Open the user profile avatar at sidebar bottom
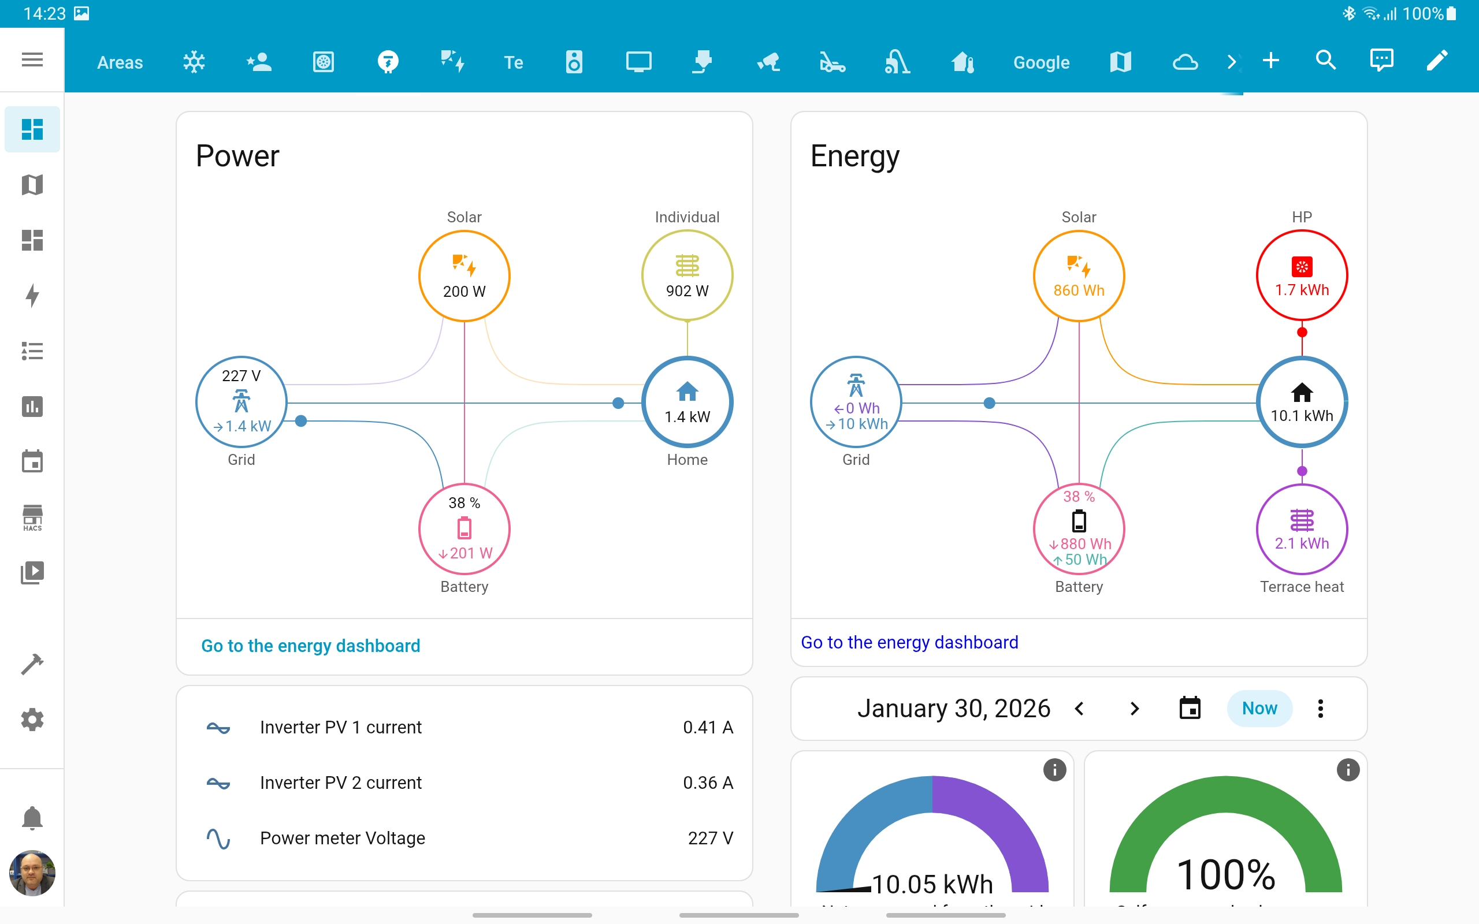Image resolution: width=1479 pixels, height=924 pixels. point(32,874)
